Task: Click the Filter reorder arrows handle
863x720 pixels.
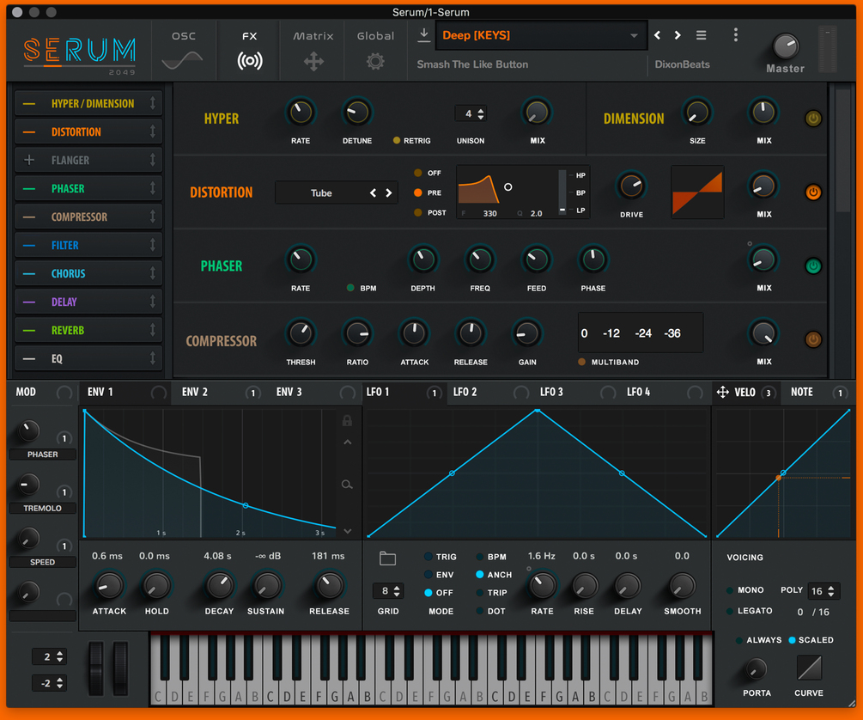Action: pyautogui.click(x=153, y=245)
